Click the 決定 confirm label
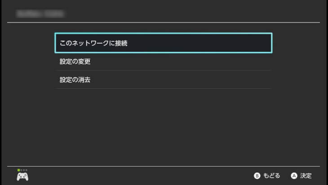Image resolution: width=328 pixels, height=185 pixels. 306,176
